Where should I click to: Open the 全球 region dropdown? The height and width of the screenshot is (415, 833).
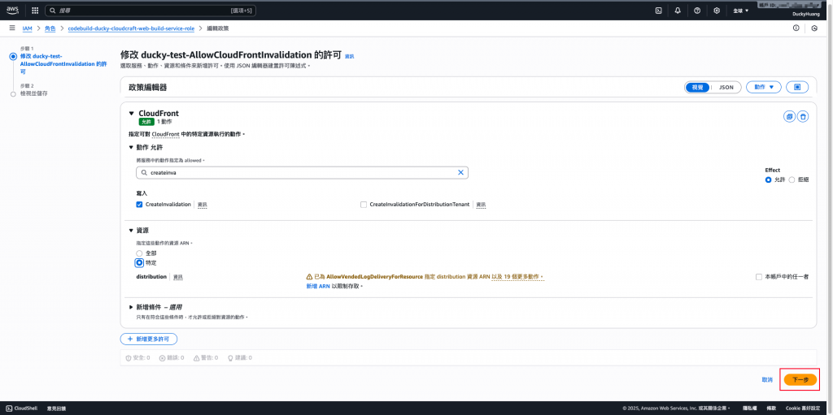point(740,11)
